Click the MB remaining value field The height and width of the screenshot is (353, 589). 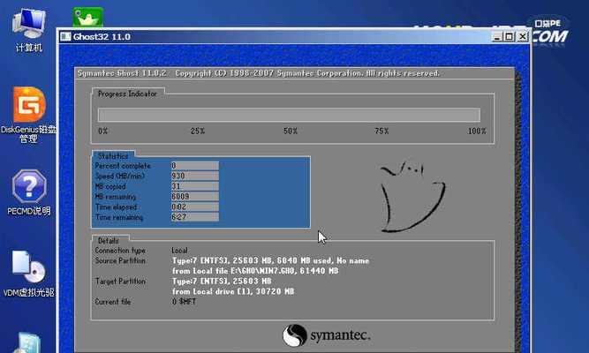click(194, 196)
